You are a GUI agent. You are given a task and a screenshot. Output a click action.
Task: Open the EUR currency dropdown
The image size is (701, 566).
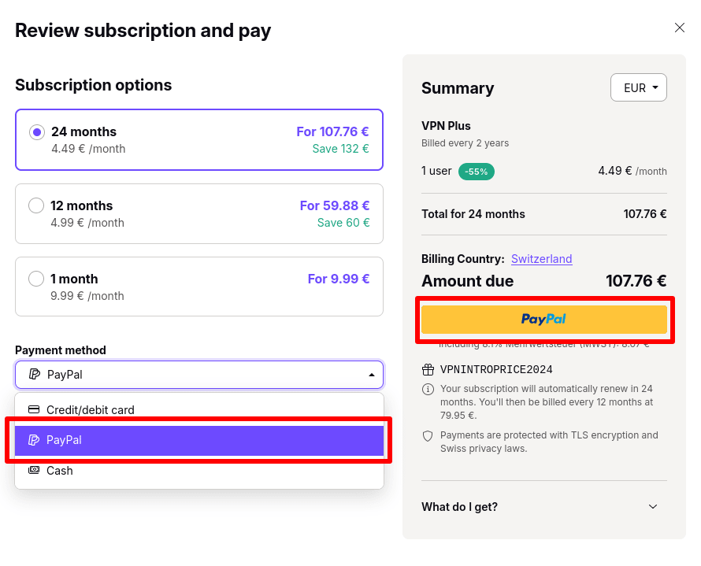pos(639,87)
